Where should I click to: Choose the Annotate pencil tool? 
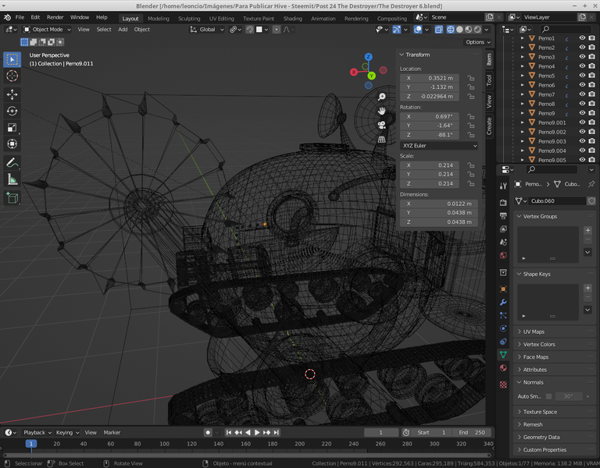click(x=12, y=163)
